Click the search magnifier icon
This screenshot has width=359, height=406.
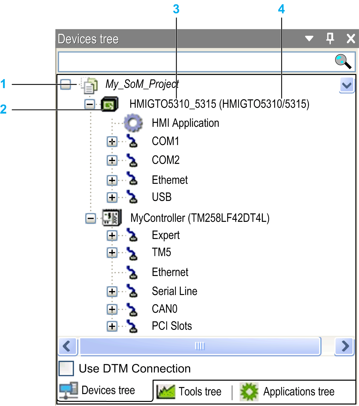[x=343, y=61]
